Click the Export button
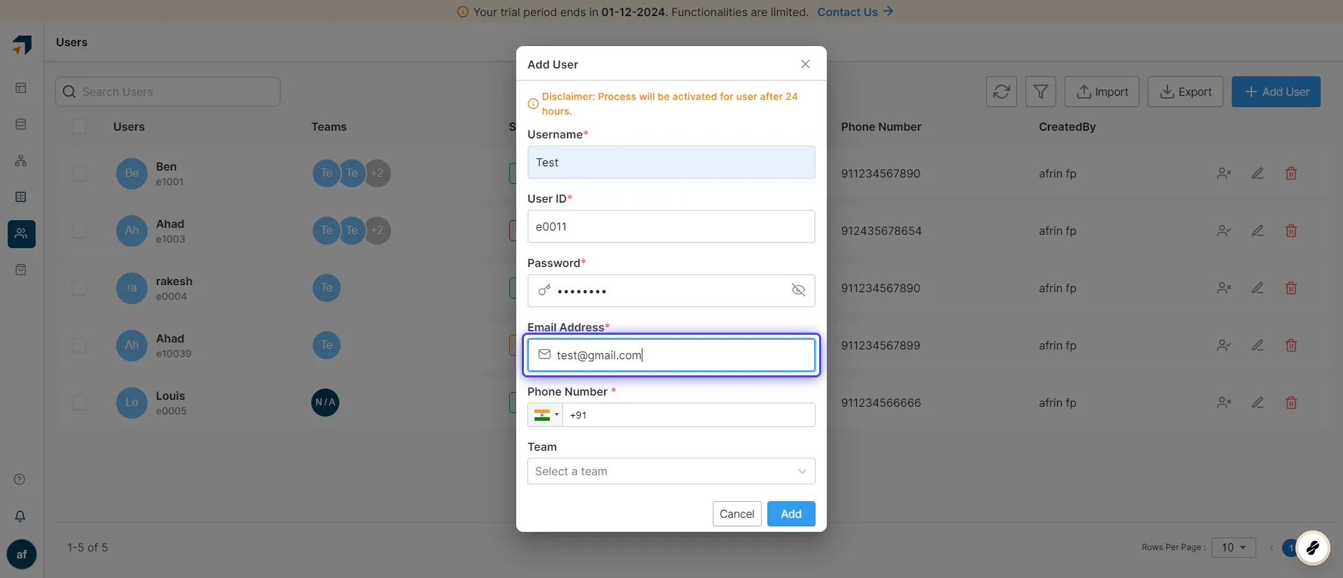This screenshot has width=1343, height=578. tap(1186, 92)
